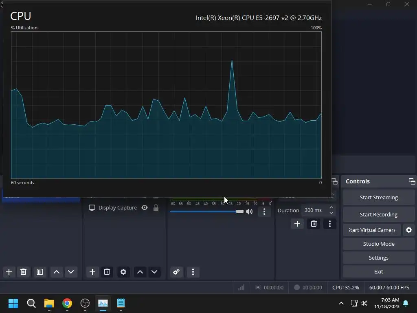The height and width of the screenshot is (313, 417).
Task: Open source properties gear icon
Action: coord(123,272)
